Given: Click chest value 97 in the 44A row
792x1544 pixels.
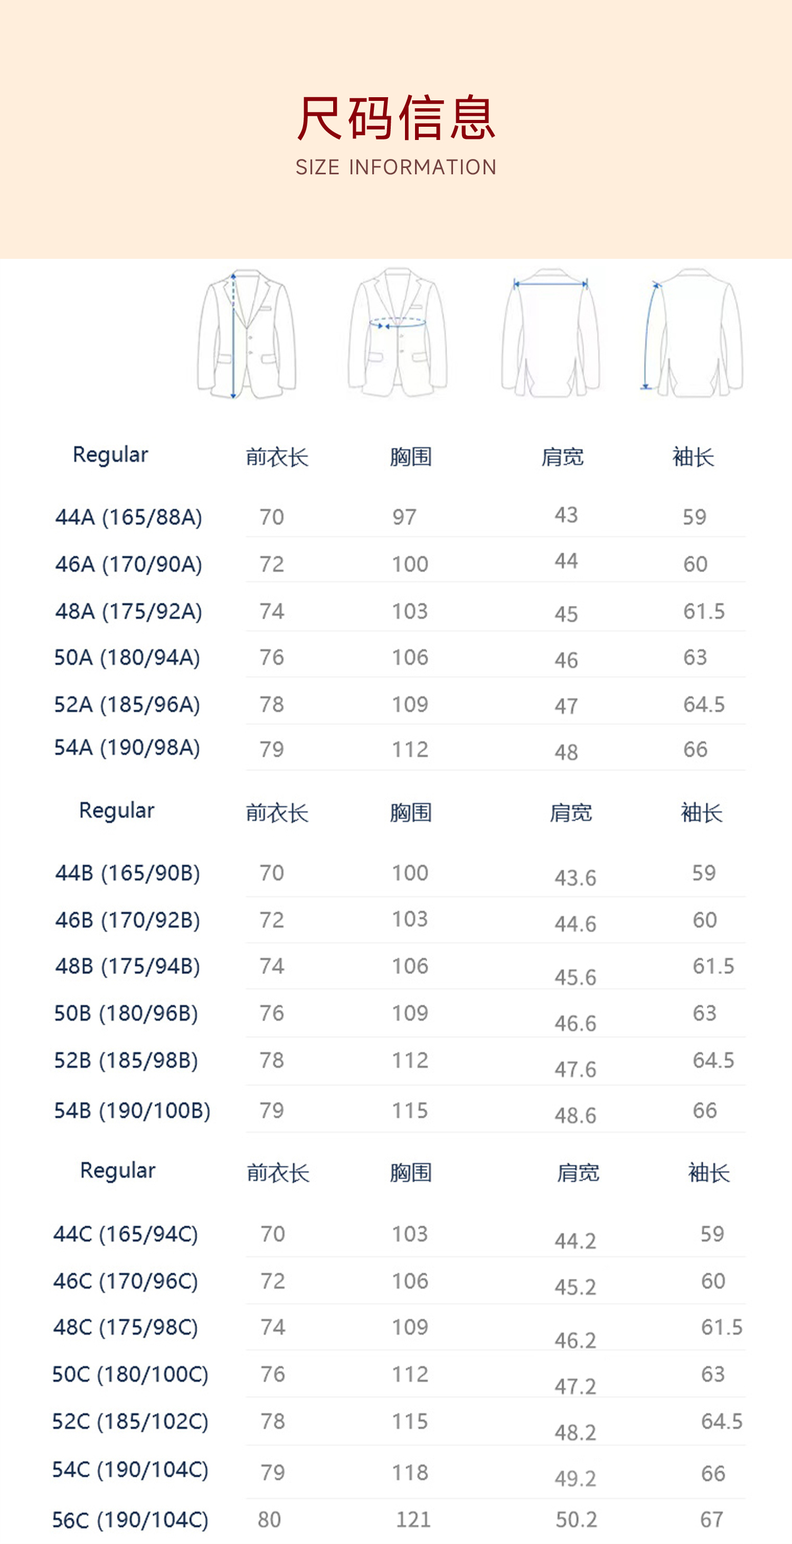Looking at the screenshot, I should click(x=404, y=517).
